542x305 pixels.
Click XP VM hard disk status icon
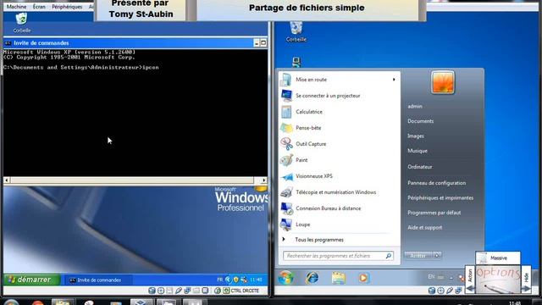(152, 291)
